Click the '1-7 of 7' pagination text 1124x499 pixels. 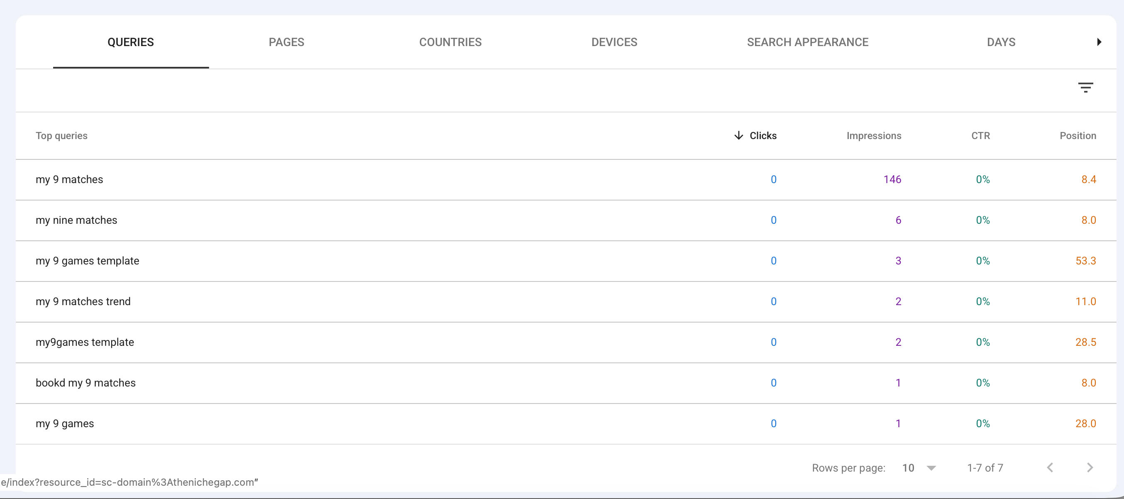coord(985,468)
